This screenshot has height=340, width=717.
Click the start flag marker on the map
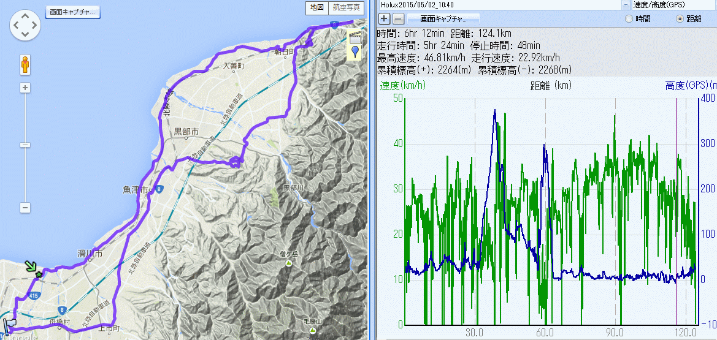pos(10,324)
